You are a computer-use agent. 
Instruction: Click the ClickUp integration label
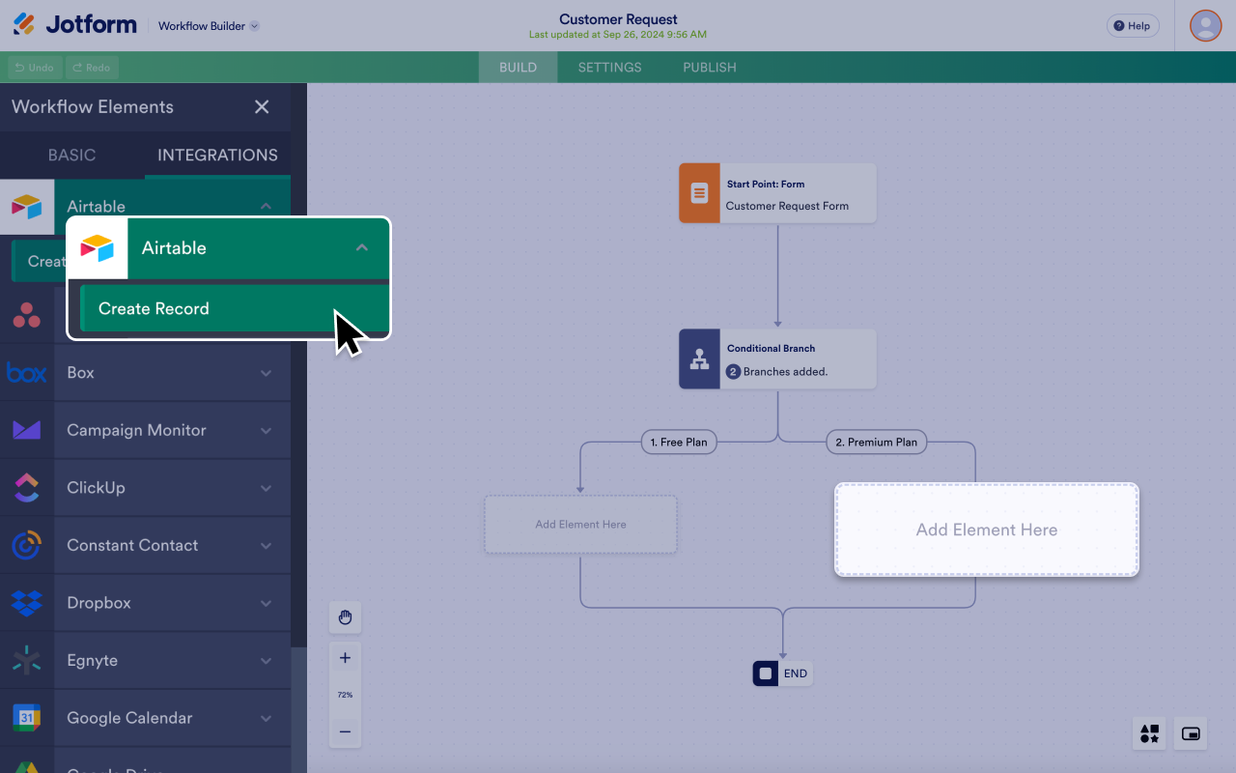coord(96,488)
